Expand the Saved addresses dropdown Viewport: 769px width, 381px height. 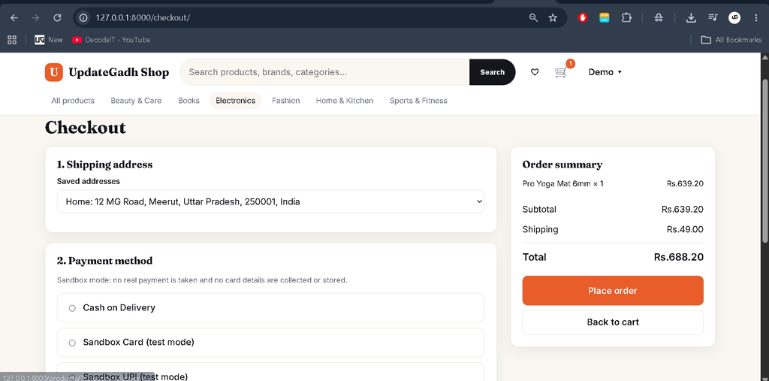click(x=270, y=201)
